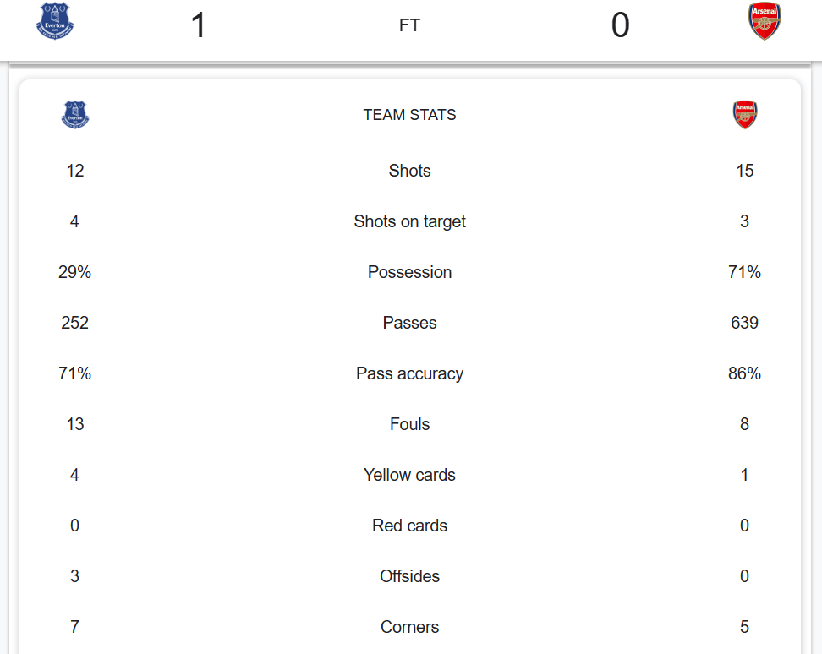Click the Yellow cards row label

(410, 475)
